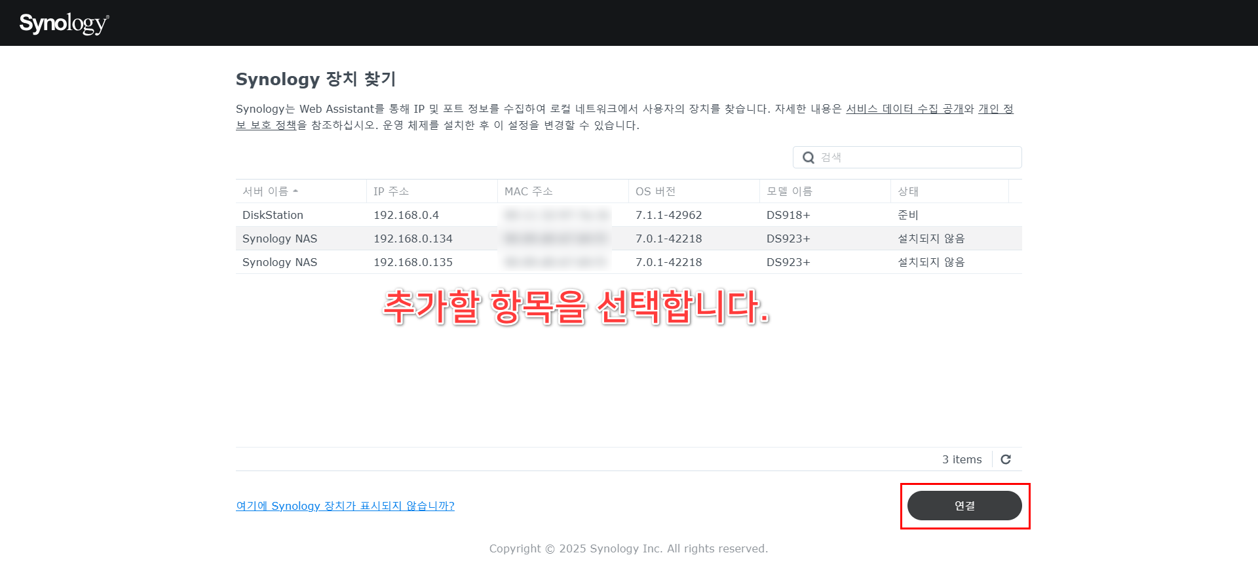Sort by 상태 column header
Screen dimensions: 1258x576
949,191
